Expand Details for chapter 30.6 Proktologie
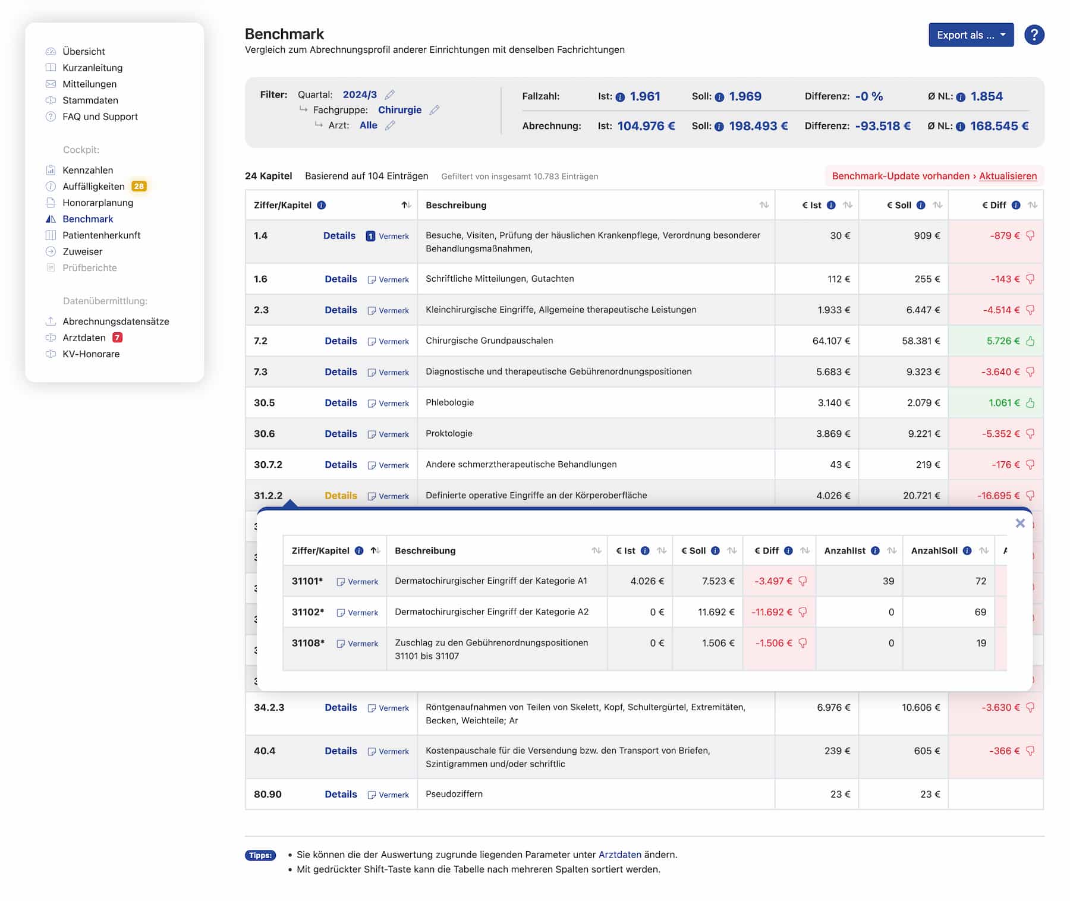Screen dimensions: 1070x901 tap(341, 434)
